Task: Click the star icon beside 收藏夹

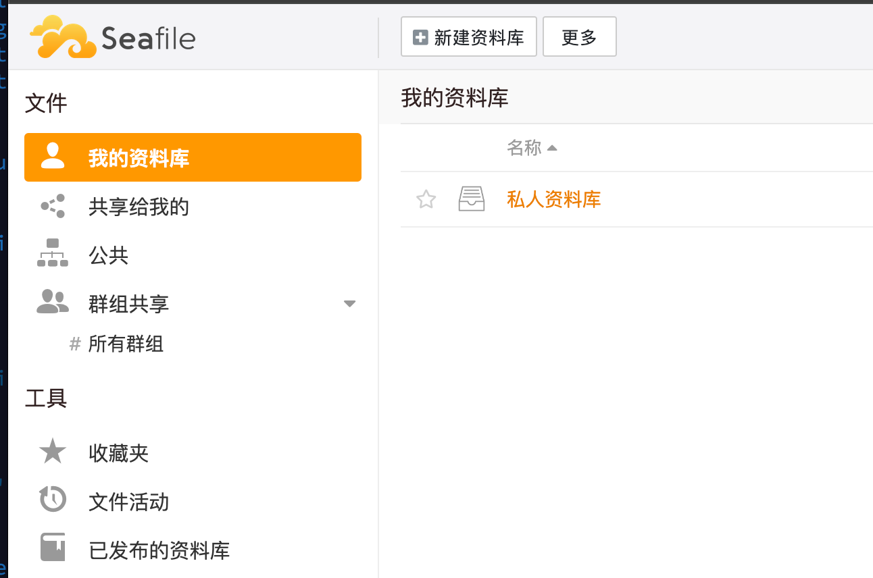Action: [53, 452]
